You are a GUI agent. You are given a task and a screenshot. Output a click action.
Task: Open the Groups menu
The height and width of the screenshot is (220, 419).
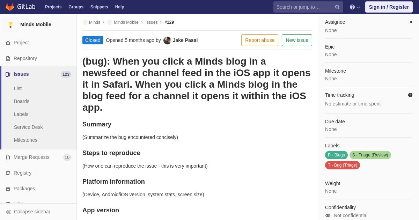click(76, 7)
